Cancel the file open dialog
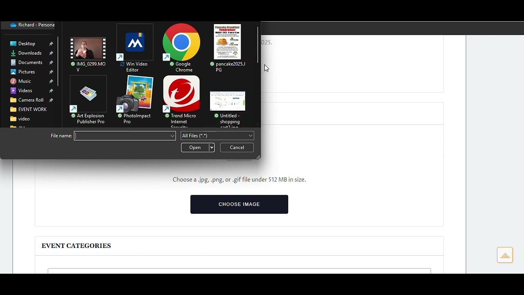 237,147
